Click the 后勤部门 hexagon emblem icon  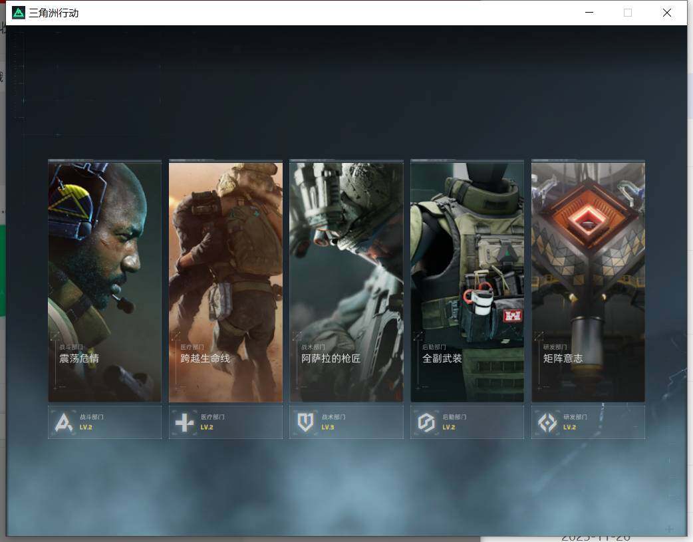pos(426,423)
